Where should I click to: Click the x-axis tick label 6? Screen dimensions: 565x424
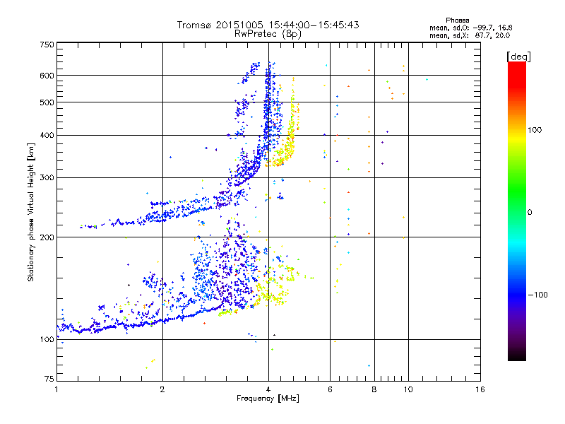point(330,389)
